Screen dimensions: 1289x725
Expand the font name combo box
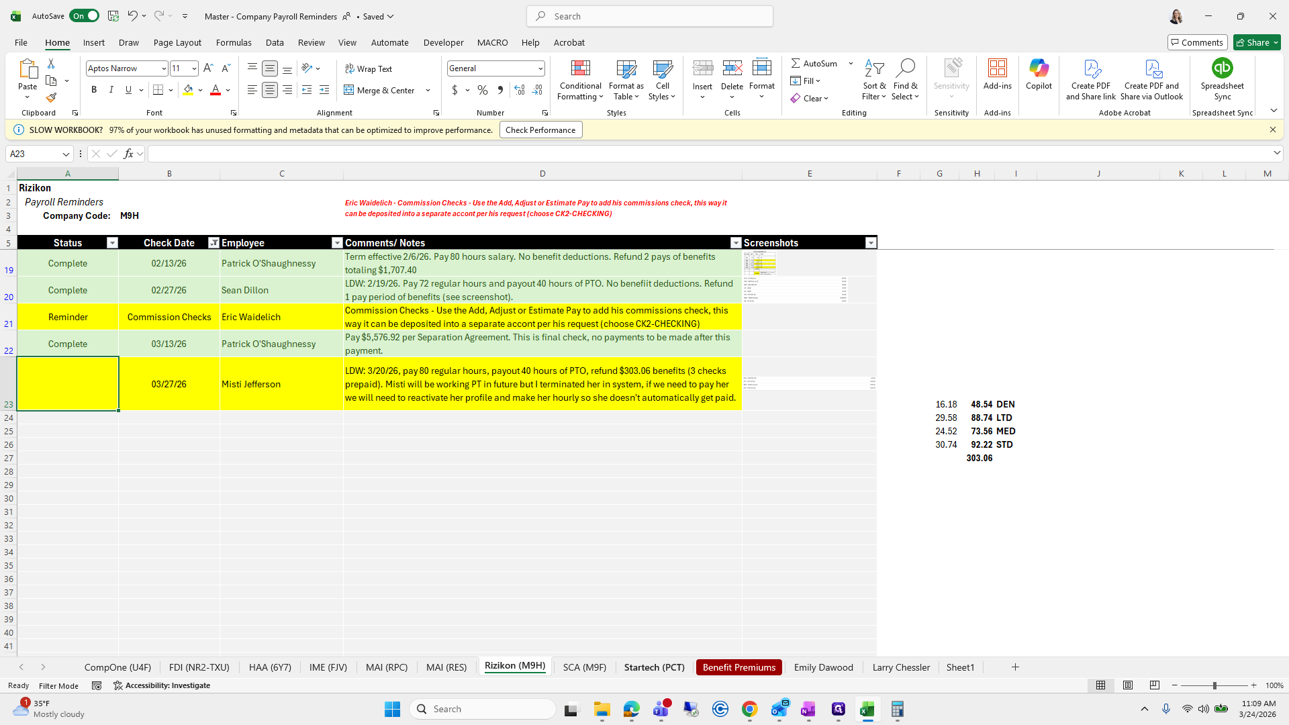click(163, 68)
